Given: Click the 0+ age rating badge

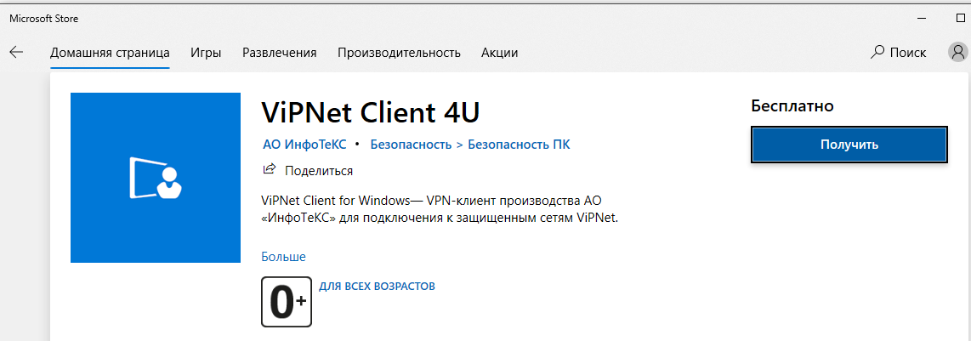Looking at the screenshot, I should [287, 301].
